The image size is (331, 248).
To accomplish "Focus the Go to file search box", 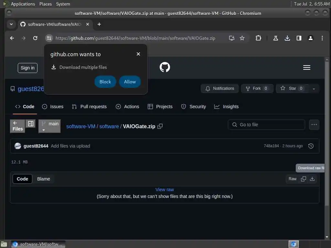I will (266, 125).
